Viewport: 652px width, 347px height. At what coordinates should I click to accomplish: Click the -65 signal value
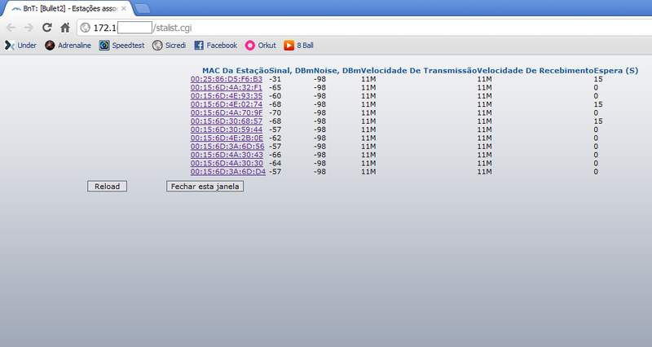pos(275,88)
